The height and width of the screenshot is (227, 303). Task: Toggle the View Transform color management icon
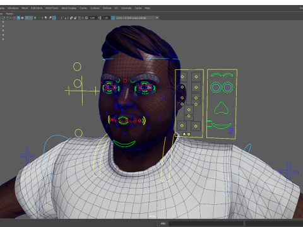click(x=113, y=18)
